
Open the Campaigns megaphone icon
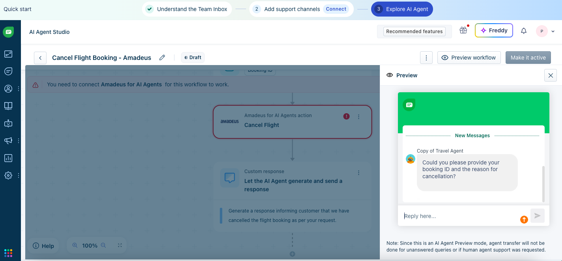[x=8, y=140]
